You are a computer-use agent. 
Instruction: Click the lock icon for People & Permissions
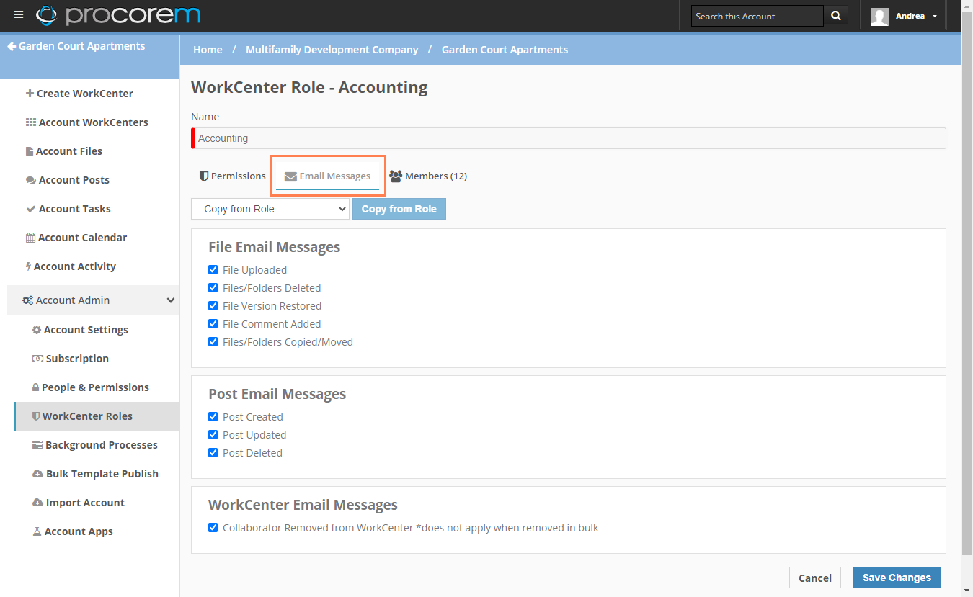pos(36,387)
